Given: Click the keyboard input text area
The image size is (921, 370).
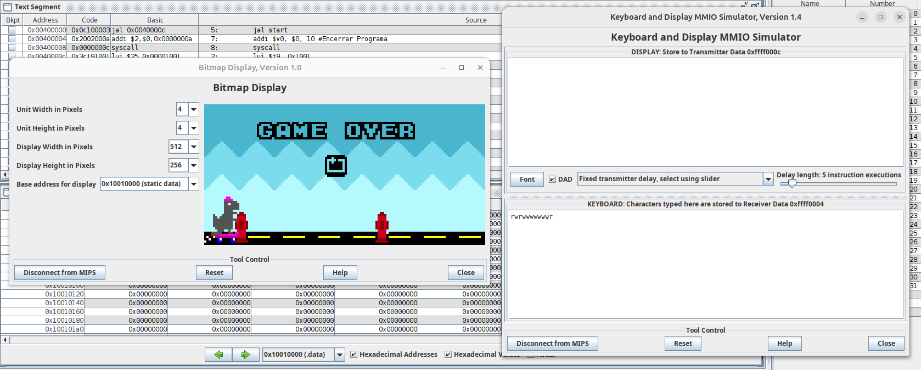Looking at the screenshot, I should pyautogui.click(x=705, y=264).
